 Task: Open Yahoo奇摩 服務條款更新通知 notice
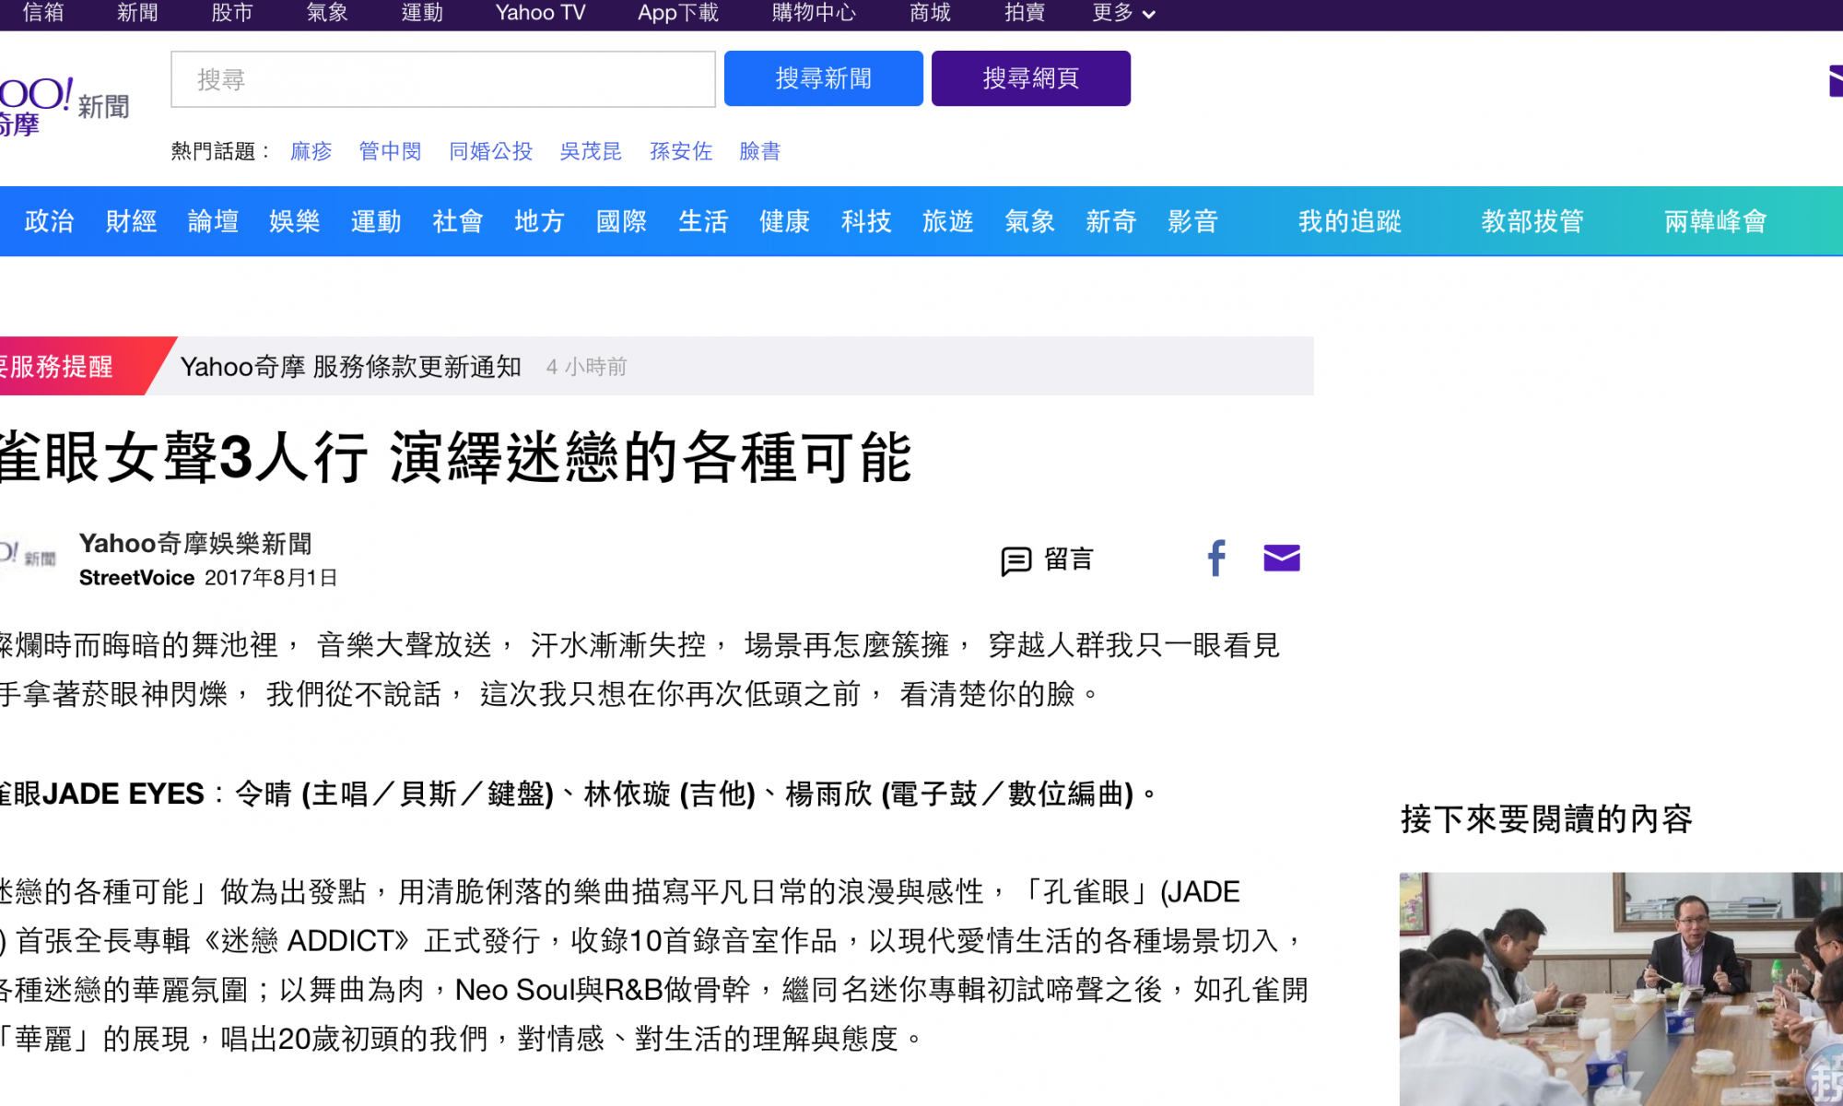(x=351, y=367)
